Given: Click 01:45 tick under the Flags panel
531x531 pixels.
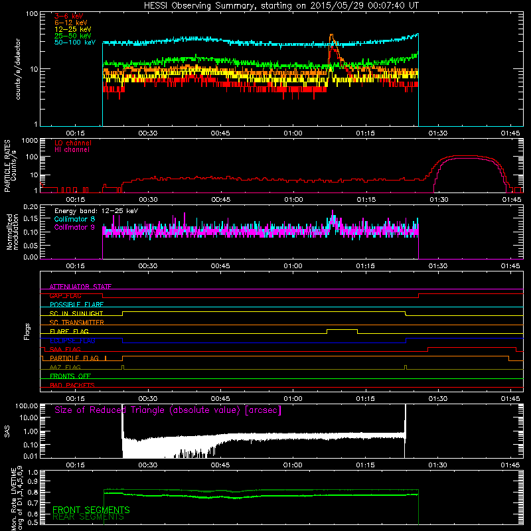Looking at the screenshot, I should (510, 399).
